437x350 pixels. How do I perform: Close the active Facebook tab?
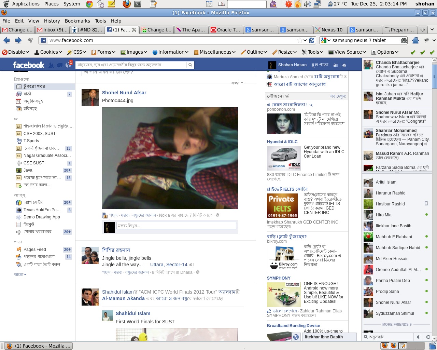[134, 30]
